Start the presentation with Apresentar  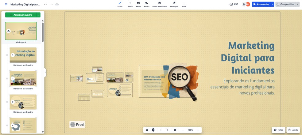(261, 4)
